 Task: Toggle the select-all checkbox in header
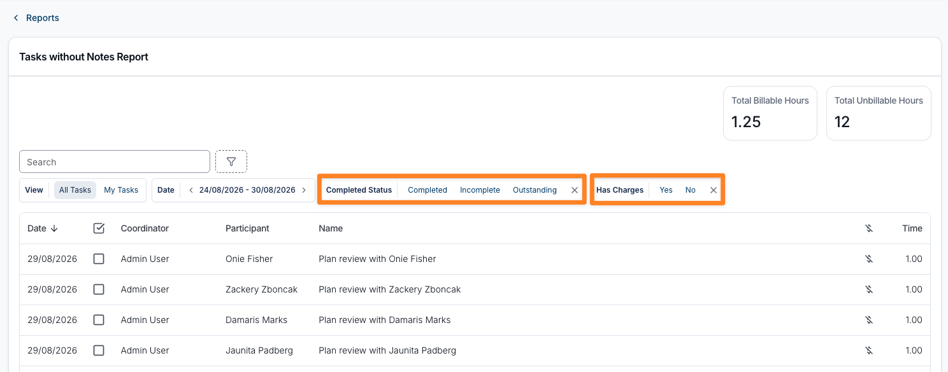[99, 228]
